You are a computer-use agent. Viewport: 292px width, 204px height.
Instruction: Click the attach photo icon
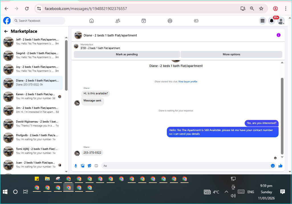(83, 166)
